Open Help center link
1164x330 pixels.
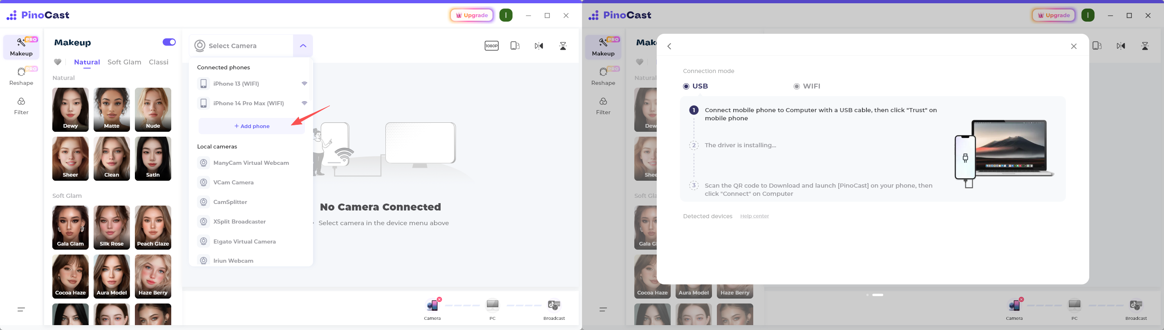point(754,216)
